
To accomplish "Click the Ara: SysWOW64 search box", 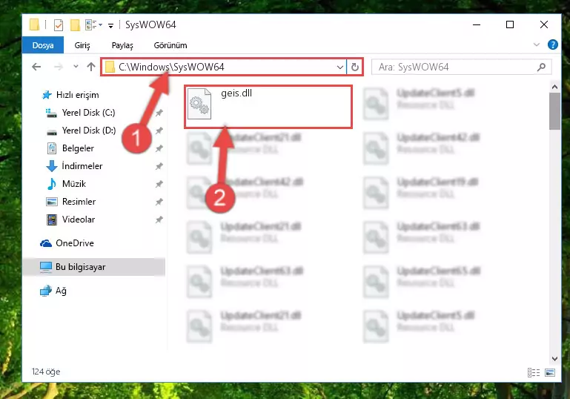I will pyautogui.click(x=461, y=67).
